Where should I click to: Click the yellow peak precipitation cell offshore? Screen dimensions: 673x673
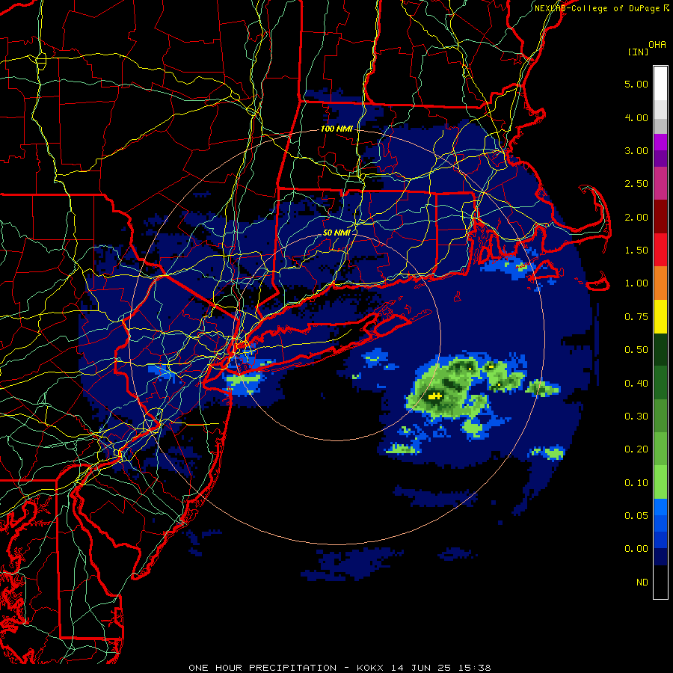434,396
